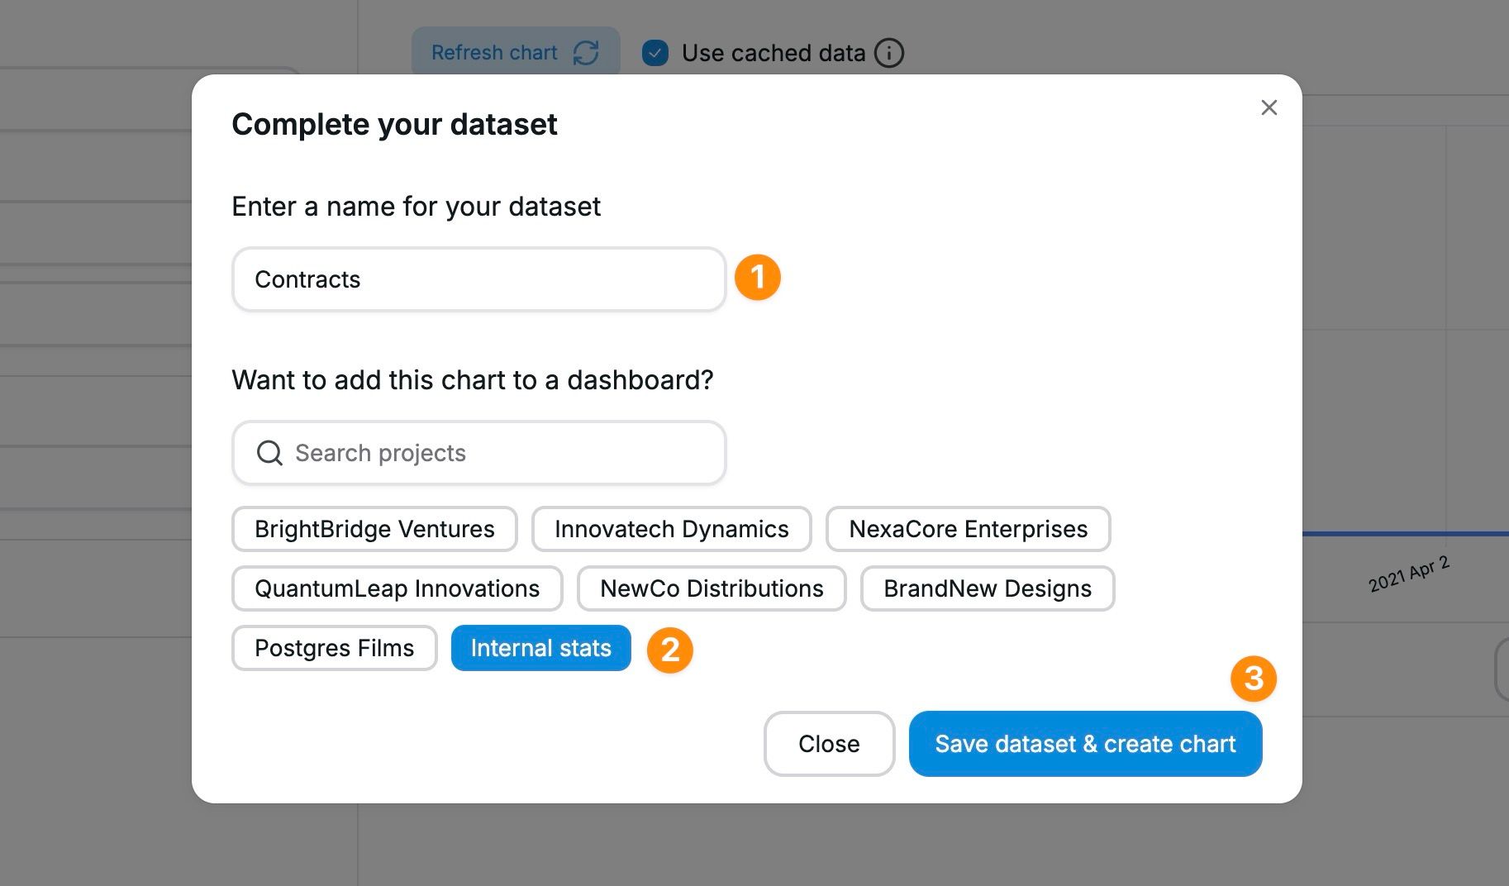Select the BrightBridge Ventures project
This screenshot has height=886, width=1509.
coord(374,529)
